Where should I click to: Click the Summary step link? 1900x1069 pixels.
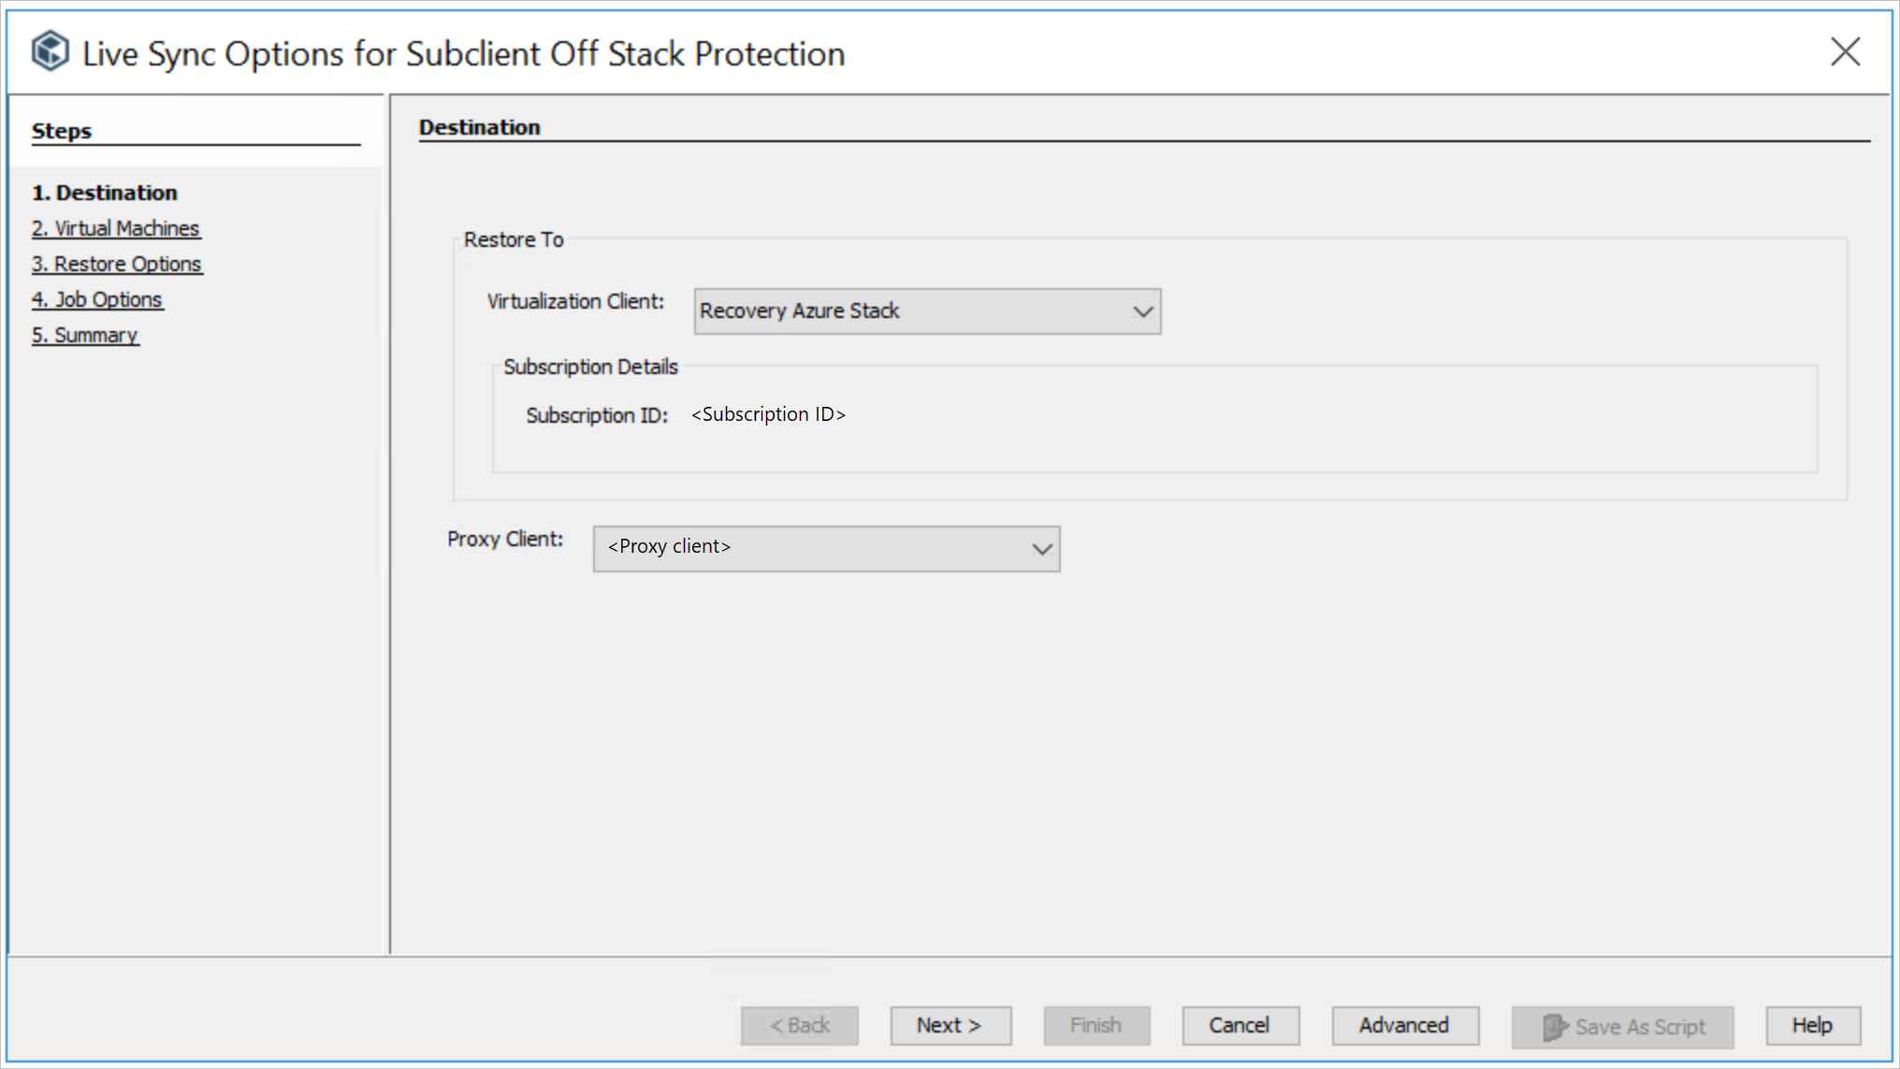tap(85, 336)
